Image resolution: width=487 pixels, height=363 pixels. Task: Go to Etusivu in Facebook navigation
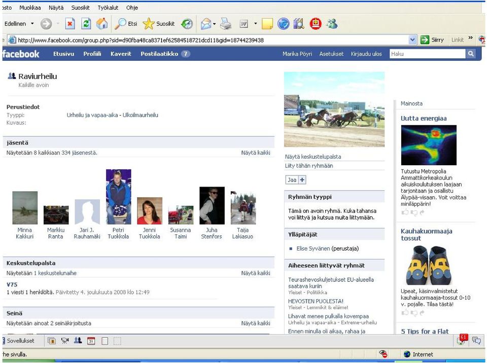tap(64, 54)
